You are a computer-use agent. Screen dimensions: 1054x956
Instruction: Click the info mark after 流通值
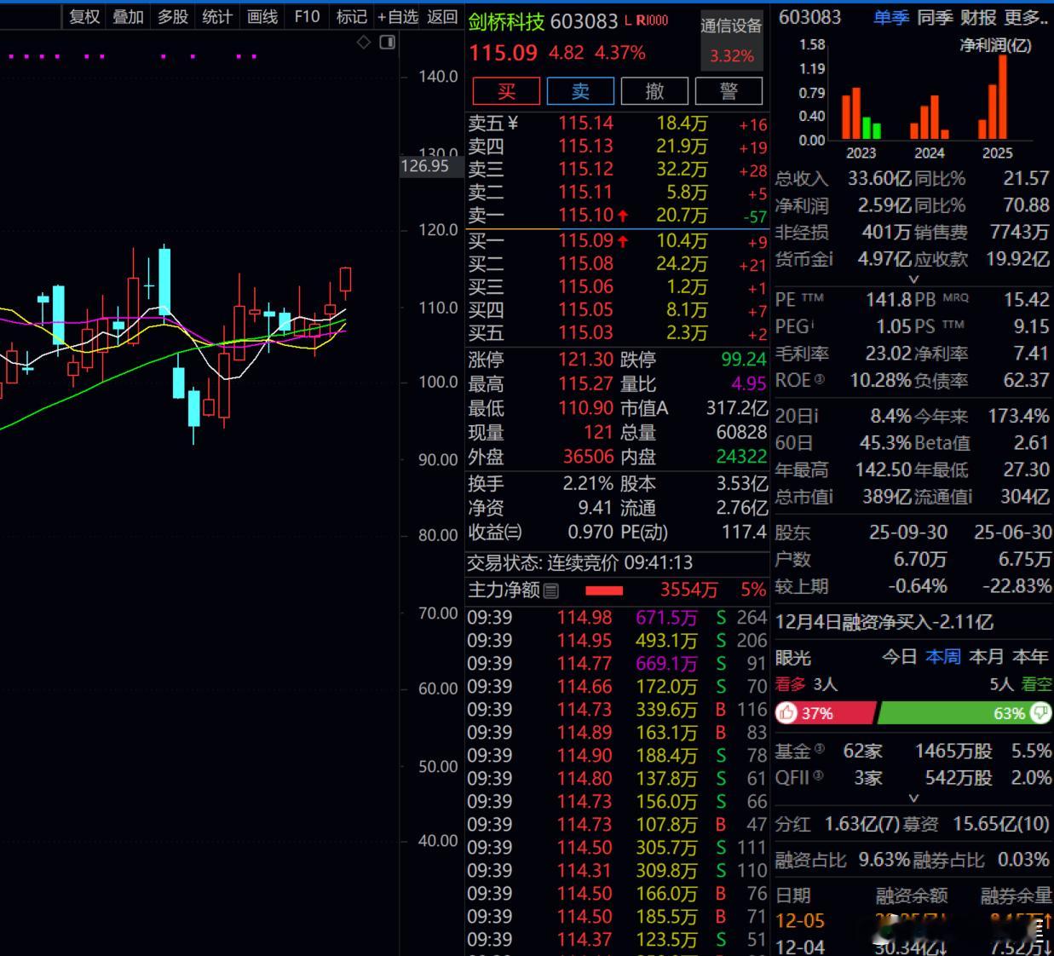[x=969, y=497]
